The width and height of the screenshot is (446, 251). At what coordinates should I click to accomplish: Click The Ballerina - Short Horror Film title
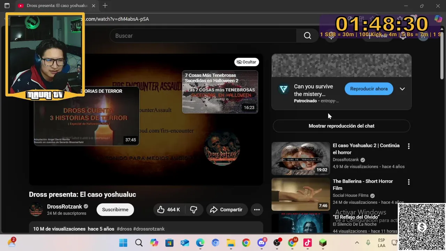coord(363,185)
